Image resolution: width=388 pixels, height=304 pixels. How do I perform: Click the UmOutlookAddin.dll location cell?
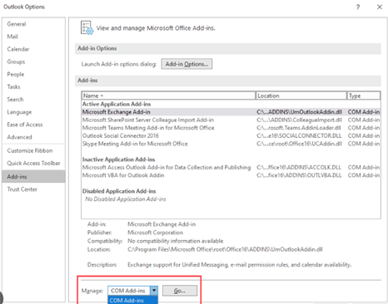(x=299, y=112)
